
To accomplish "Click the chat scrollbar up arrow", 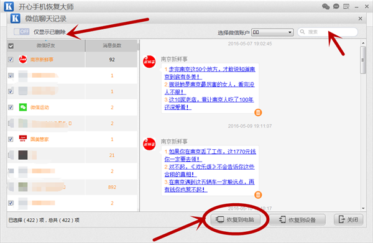I will point(363,43).
